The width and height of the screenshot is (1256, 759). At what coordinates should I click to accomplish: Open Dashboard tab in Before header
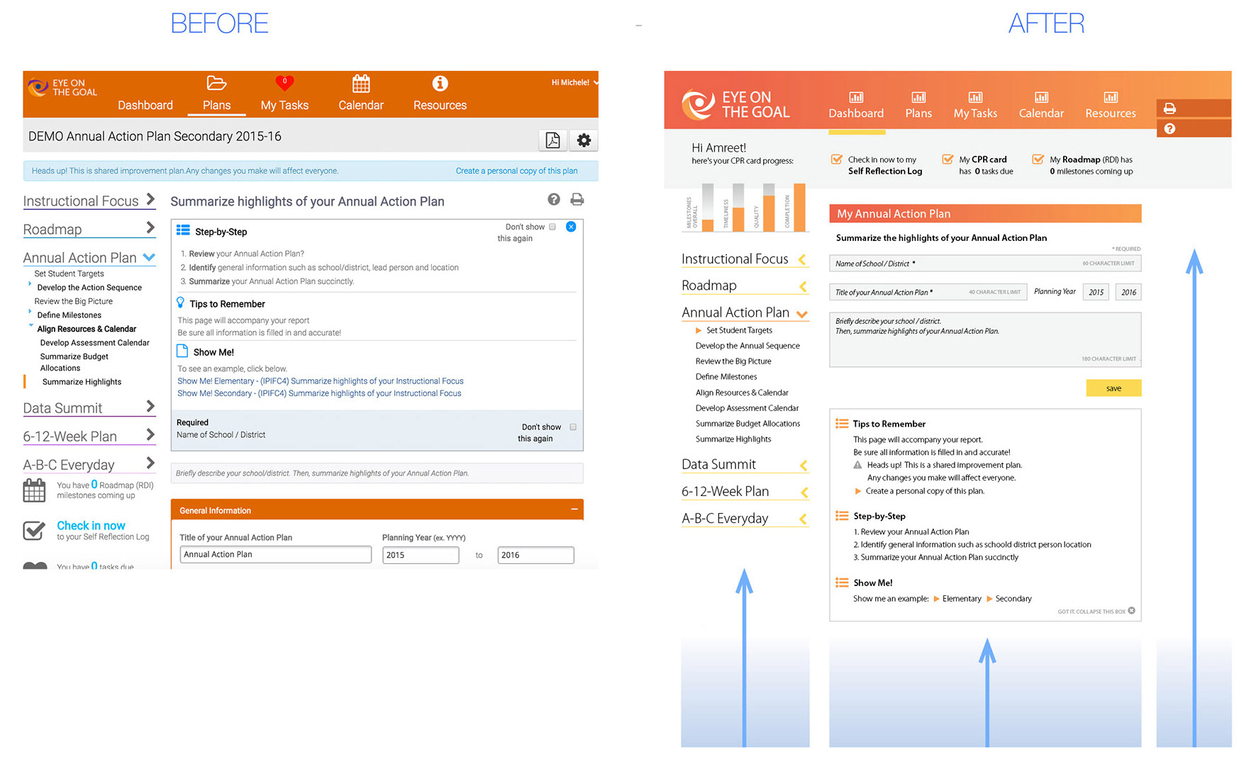coord(145,105)
